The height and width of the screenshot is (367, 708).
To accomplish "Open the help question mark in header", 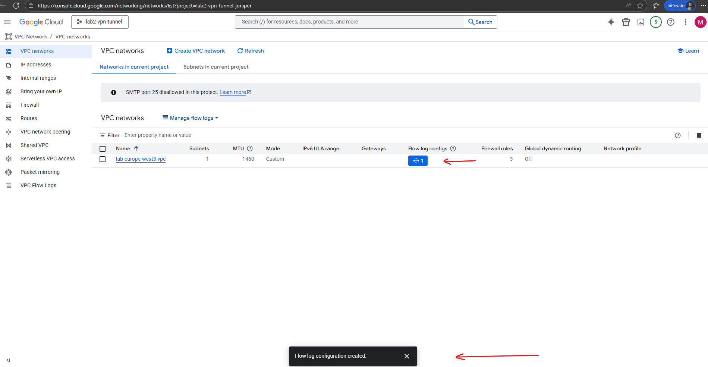I will 671,22.
